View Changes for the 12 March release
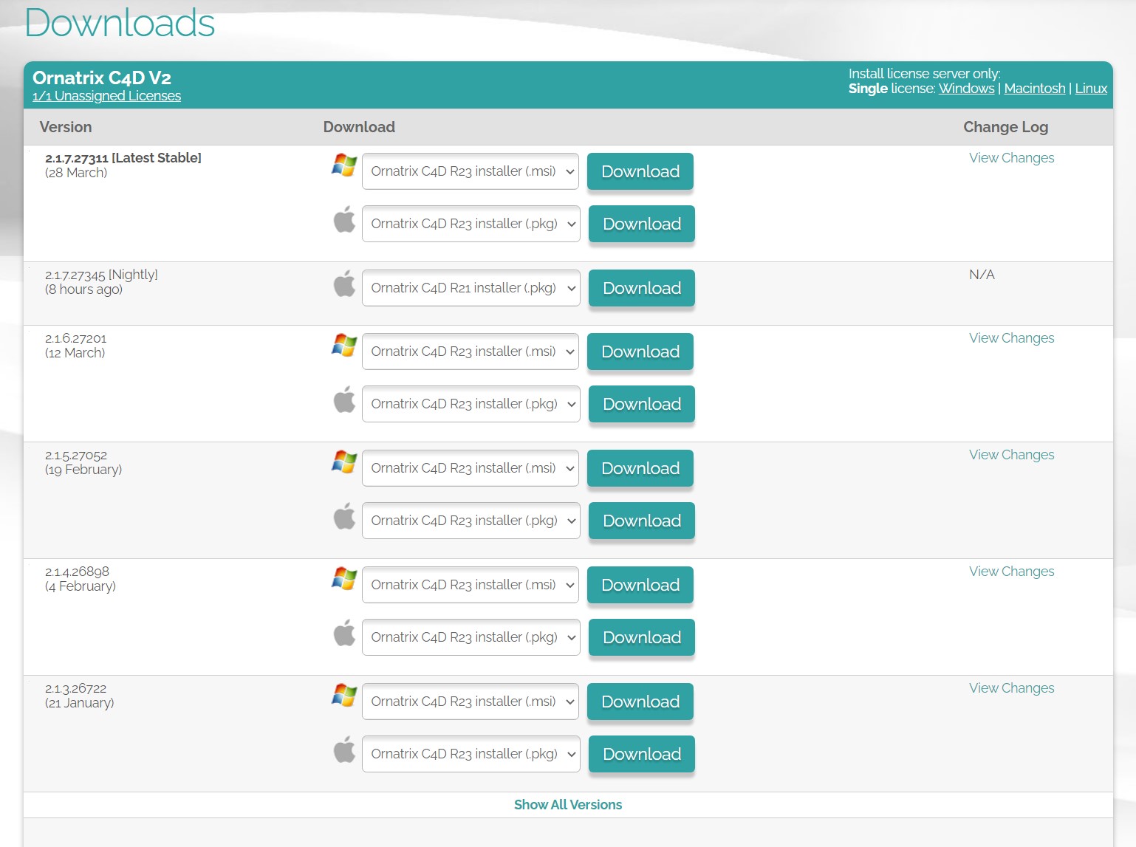Viewport: 1136px width, 847px height. [1011, 338]
